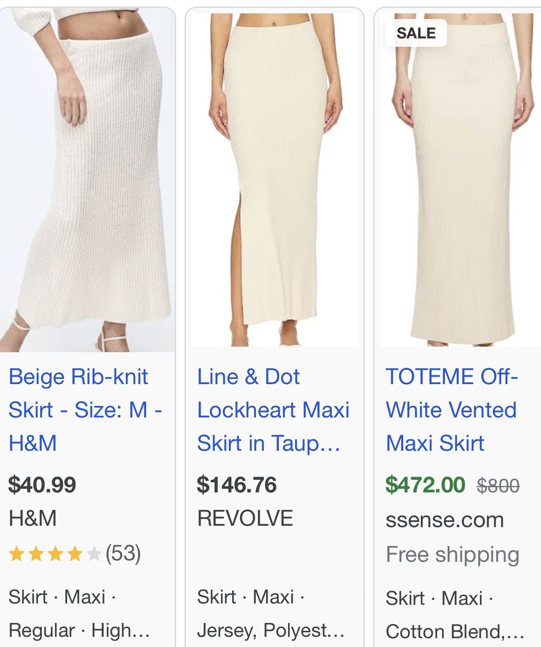This screenshot has width=541, height=647.
Task: Open the H&M rib-knit skirt product photo
Action: (x=87, y=180)
